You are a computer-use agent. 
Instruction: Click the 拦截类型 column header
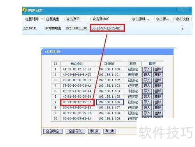click(53, 19)
